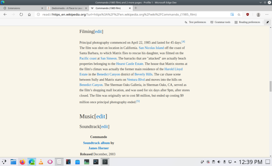Viewport: 272px width, 166px height.
Task: Edit the Soundtrack section
Action: [104, 127]
